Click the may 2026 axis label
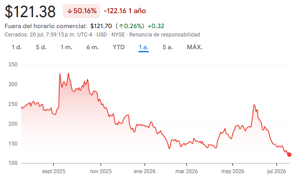The height and width of the screenshot is (178, 299). pos(233,171)
